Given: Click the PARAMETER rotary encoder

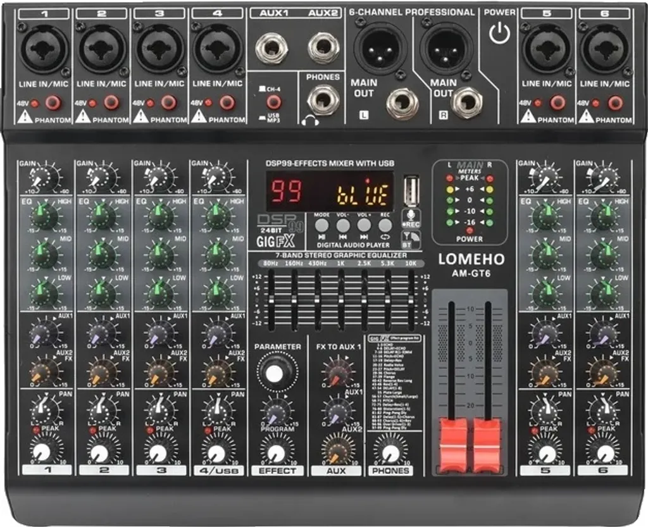Looking at the screenshot, I should tap(276, 373).
